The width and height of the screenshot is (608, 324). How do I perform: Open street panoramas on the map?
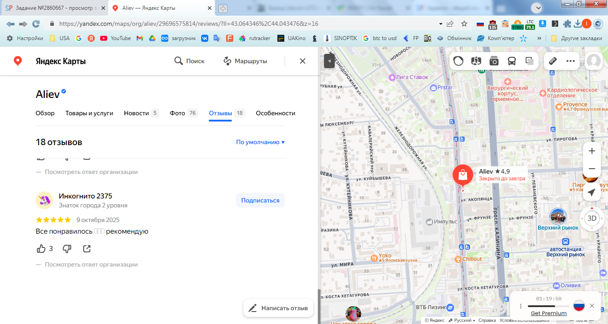476,61
